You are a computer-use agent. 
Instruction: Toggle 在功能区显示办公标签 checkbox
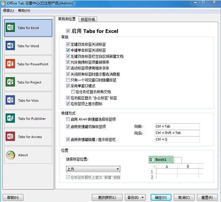(68, 98)
